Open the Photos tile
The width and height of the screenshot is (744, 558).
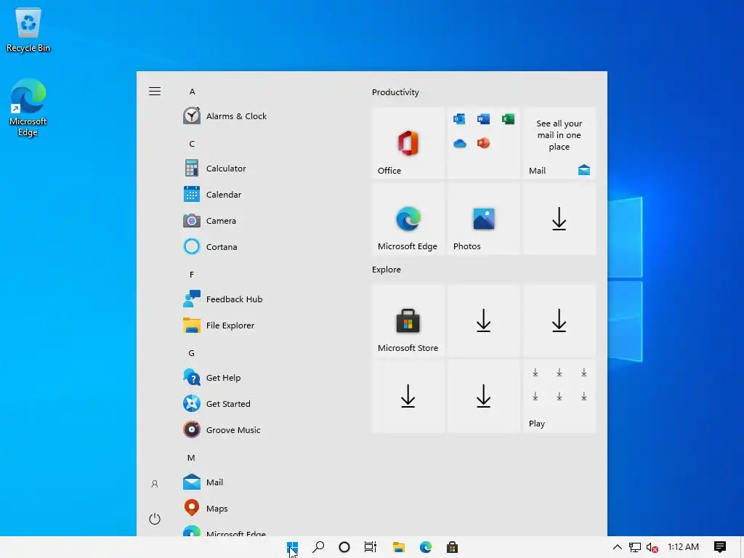483,219
